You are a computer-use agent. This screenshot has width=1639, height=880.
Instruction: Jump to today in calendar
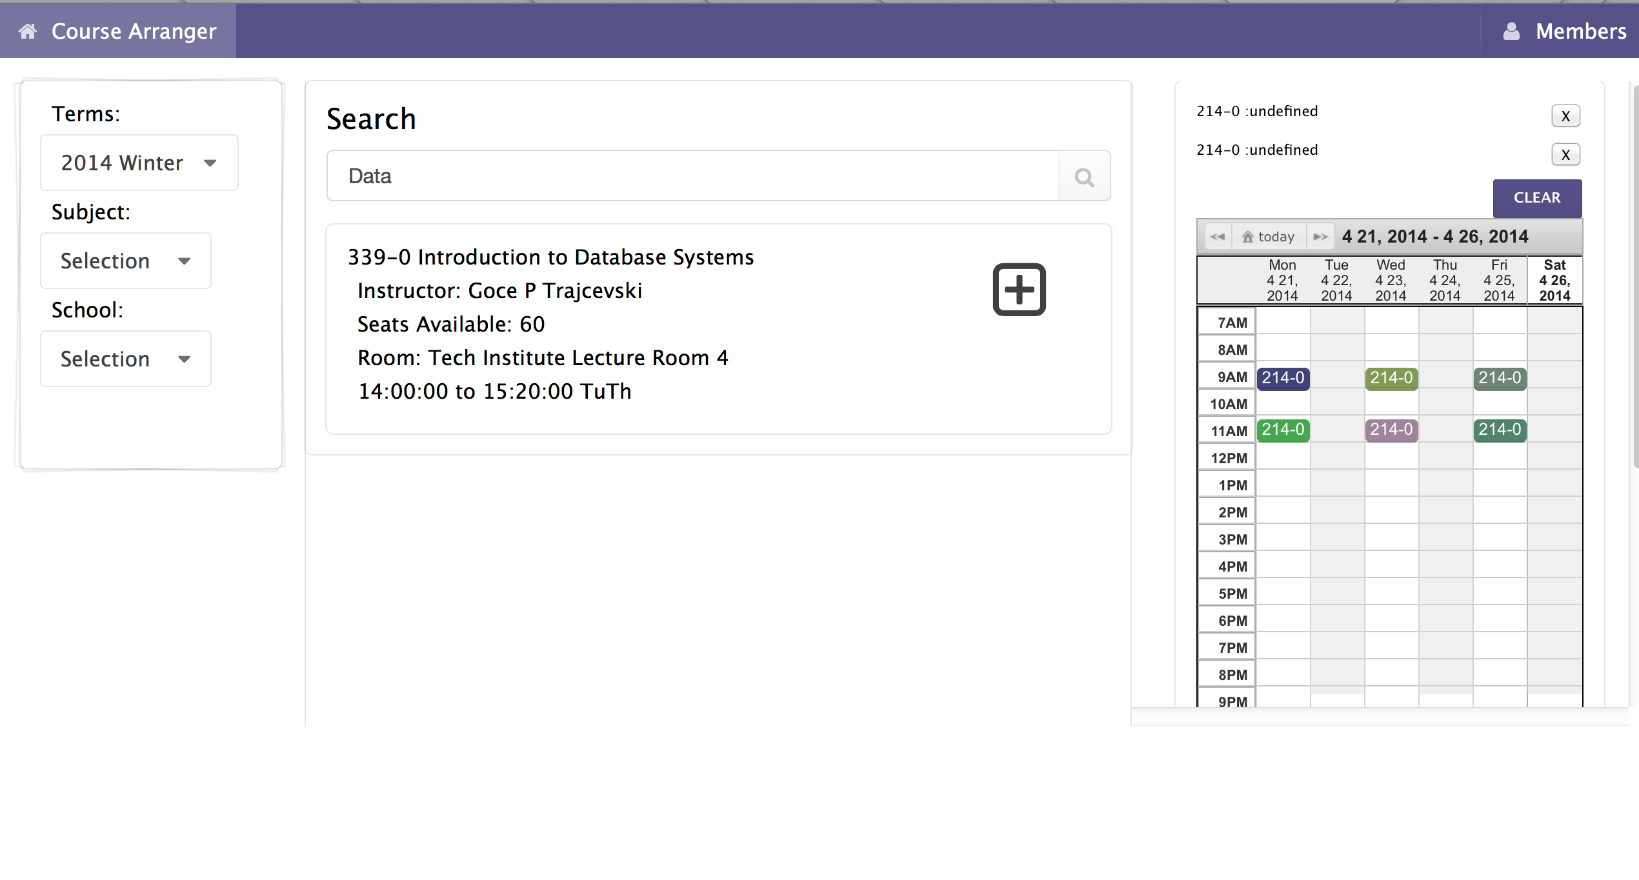[1269, 237]
